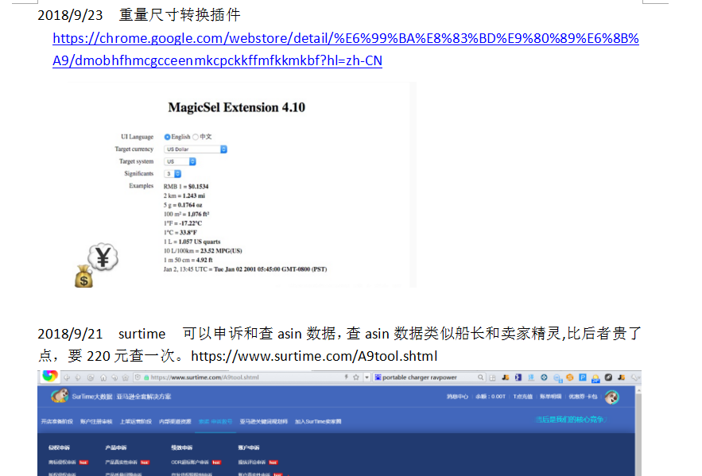Click the dollar money bag icon
The width and height of the screenshot is (702, 476).
coord(83,277)
